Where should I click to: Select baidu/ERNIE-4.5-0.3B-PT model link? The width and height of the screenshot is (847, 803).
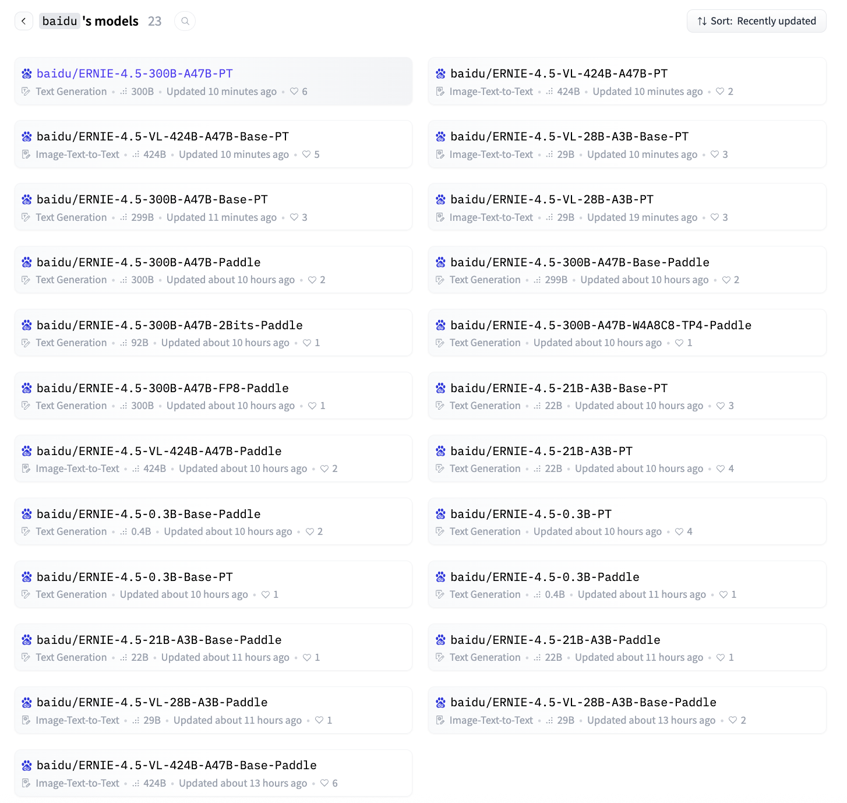(x=531, y=515)
